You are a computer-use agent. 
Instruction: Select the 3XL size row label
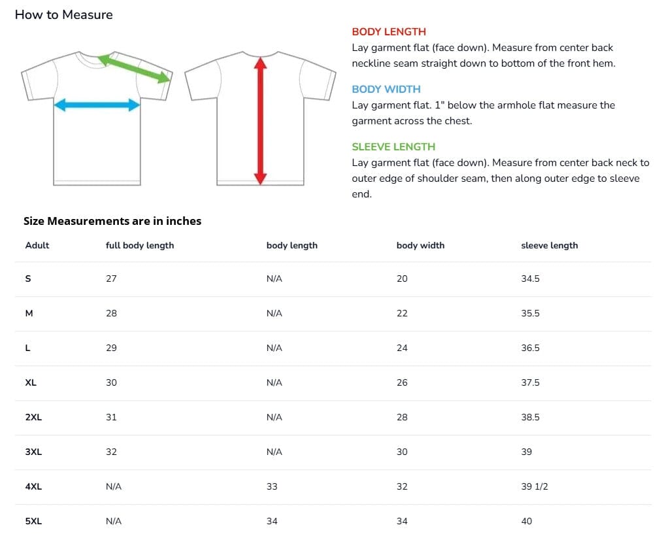(x=33, y=452)
